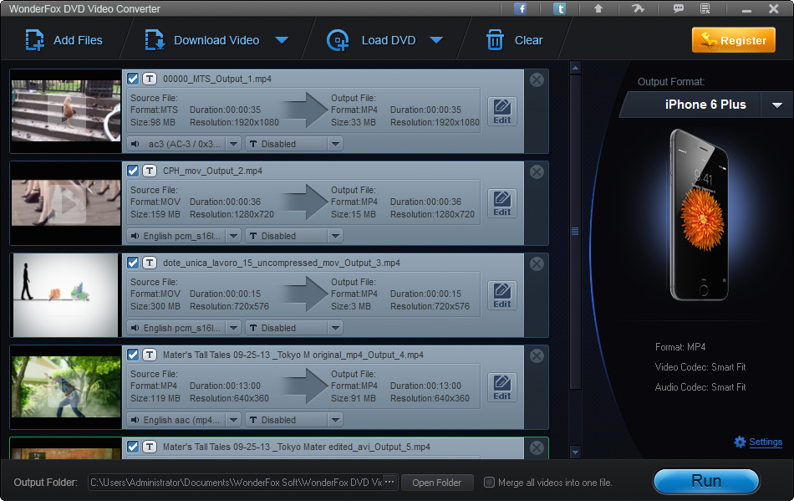Uncheck the 00000_MTS_Output_1.mp4 checkbox
The image size is (794, 501).
pyautogui.click(x=133, y=79)
